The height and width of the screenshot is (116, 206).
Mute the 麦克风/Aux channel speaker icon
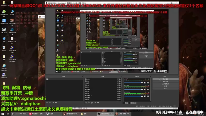[x=145, y=96]
